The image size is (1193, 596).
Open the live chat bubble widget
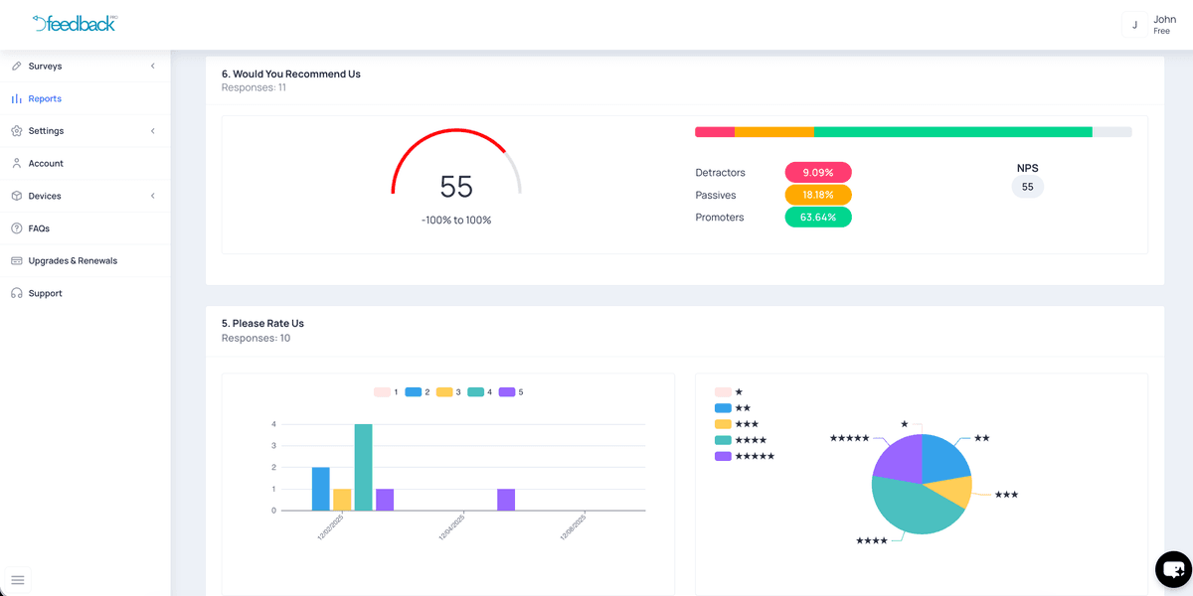point(1173,570)
